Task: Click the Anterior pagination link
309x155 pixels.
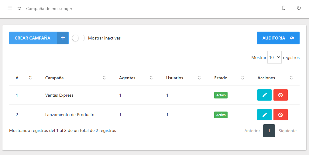Action: tap(252, 131)
